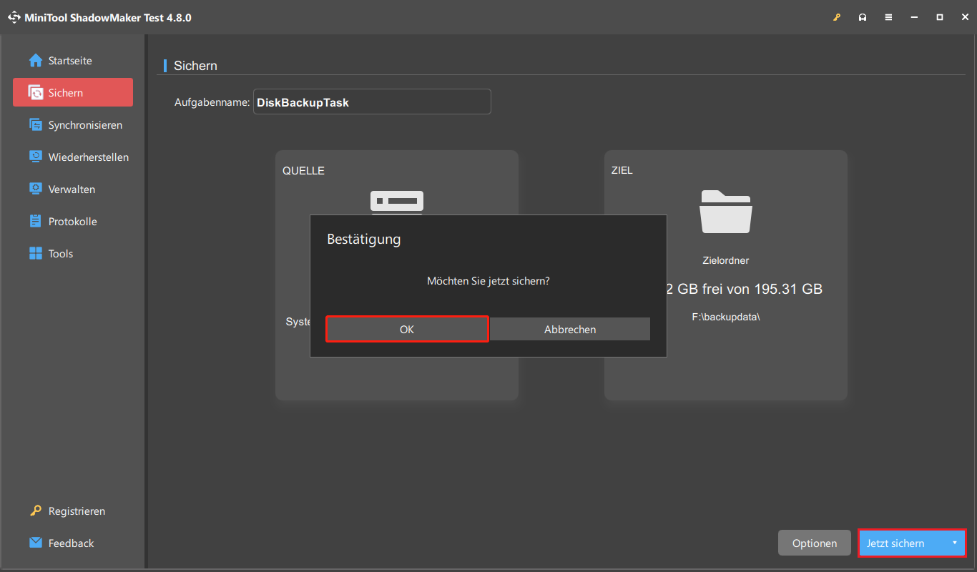Open the Startseite home icon
The height and width of the screenshot is (572, 977).
pyautogui.click(x=36, y=60)
